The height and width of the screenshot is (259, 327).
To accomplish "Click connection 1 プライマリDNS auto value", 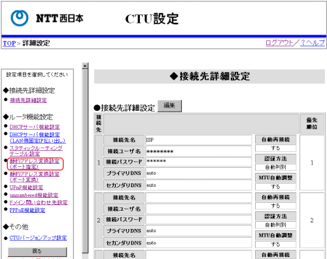I will click(199, 173).
